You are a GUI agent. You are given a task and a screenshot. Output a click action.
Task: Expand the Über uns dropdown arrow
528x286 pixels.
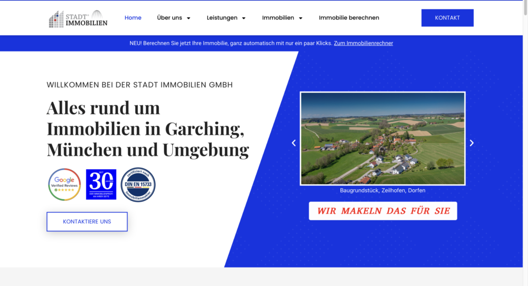click(189, 18)
